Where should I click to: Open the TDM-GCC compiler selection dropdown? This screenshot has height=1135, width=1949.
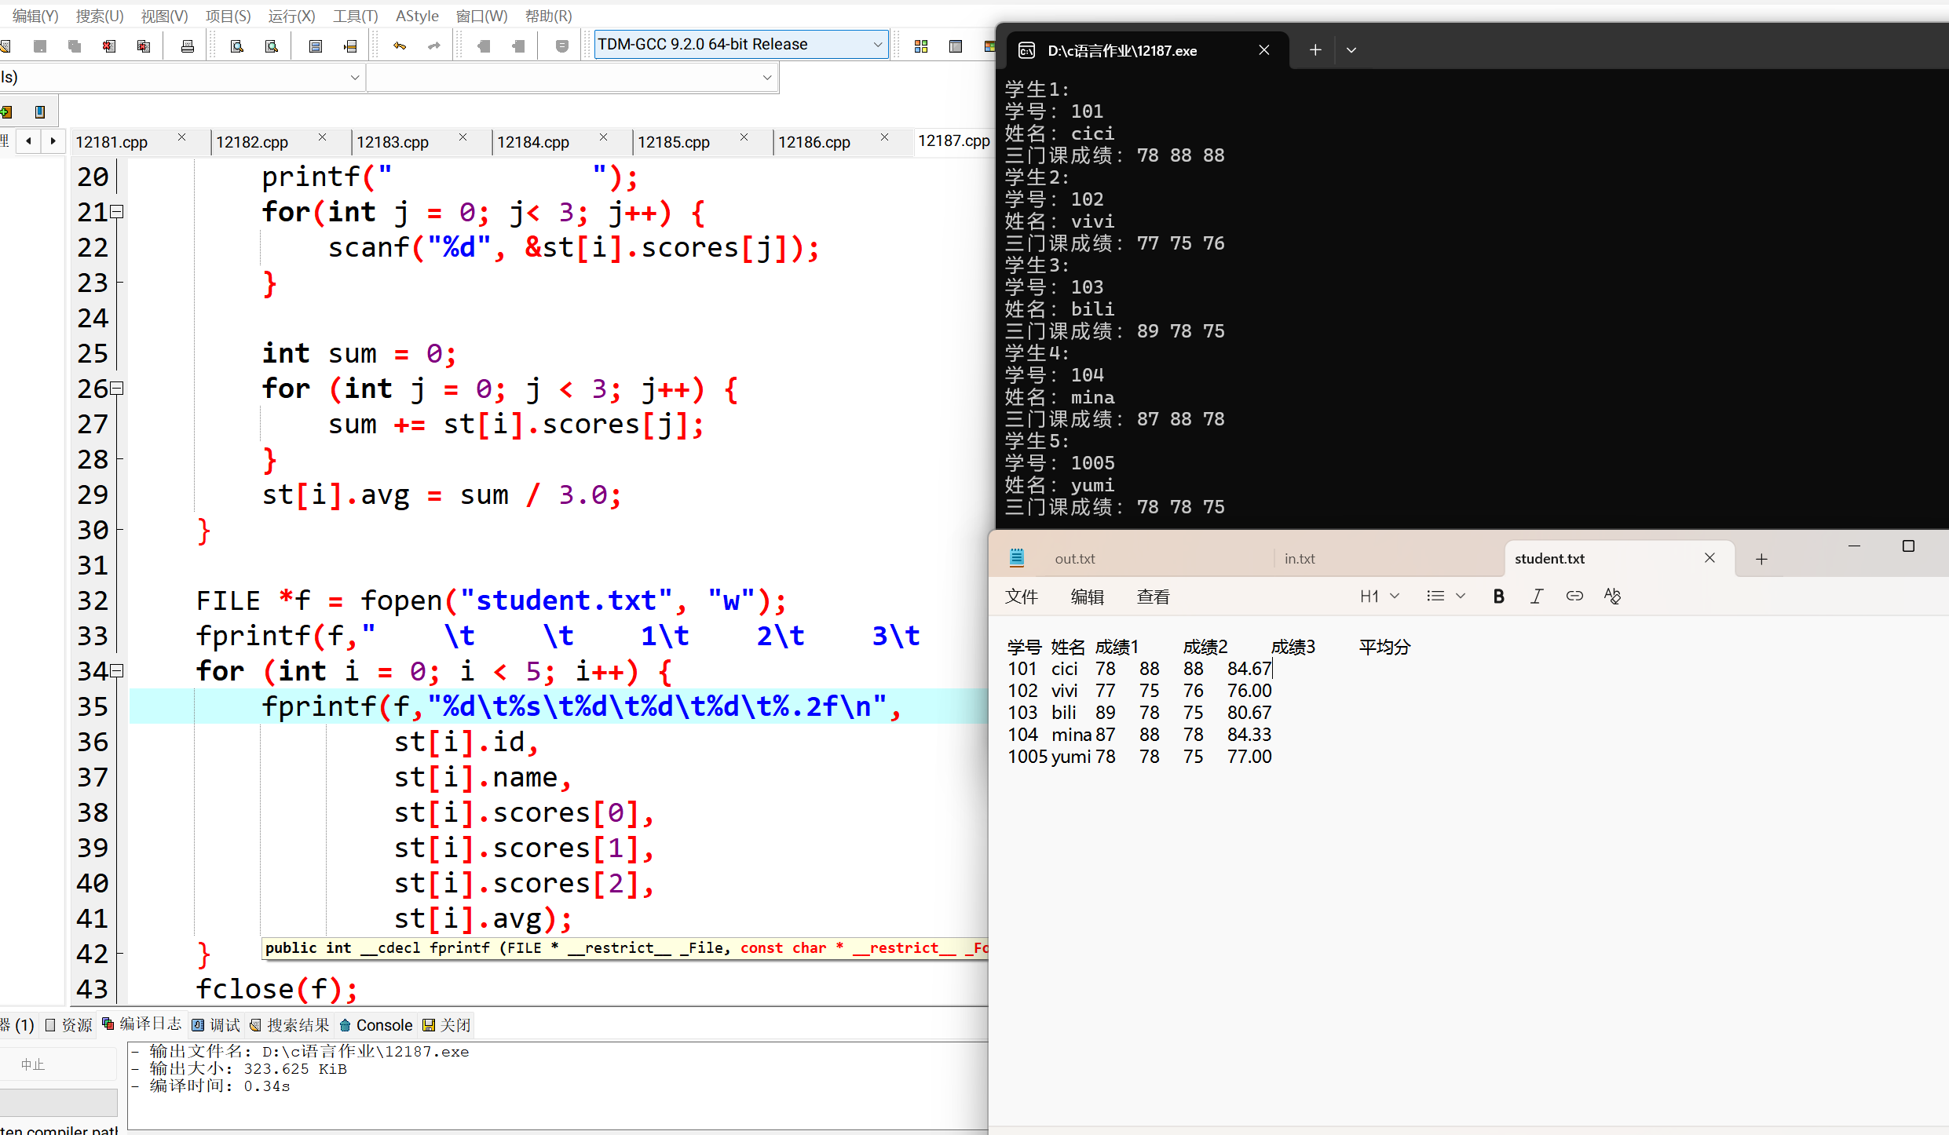[877, 45]
